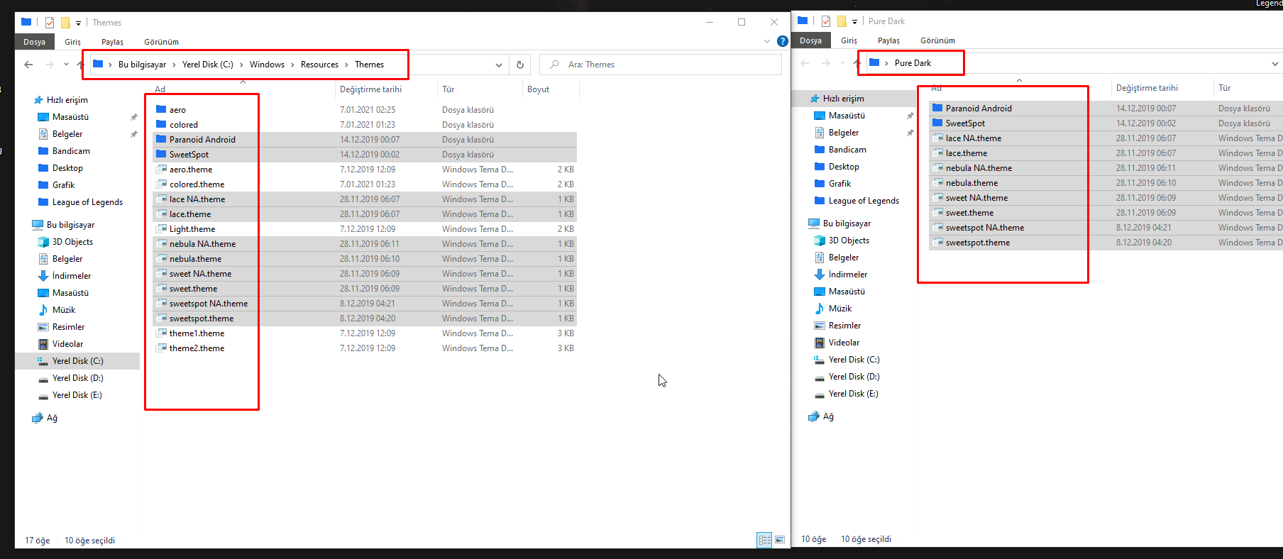
Task: Open recent locations dropdown in Themes window
Action: [x=66, y=65]
